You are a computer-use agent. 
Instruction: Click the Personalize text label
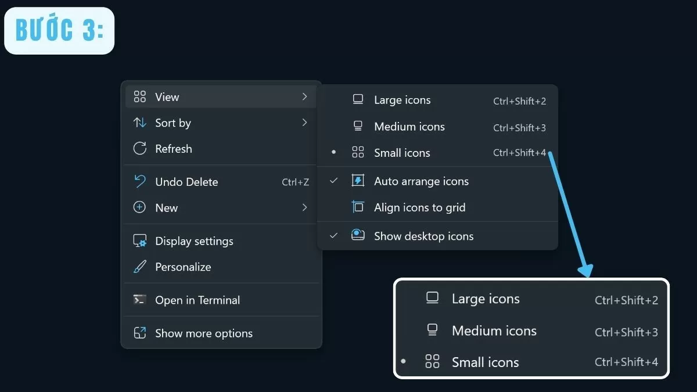click(x=183, y=267)
